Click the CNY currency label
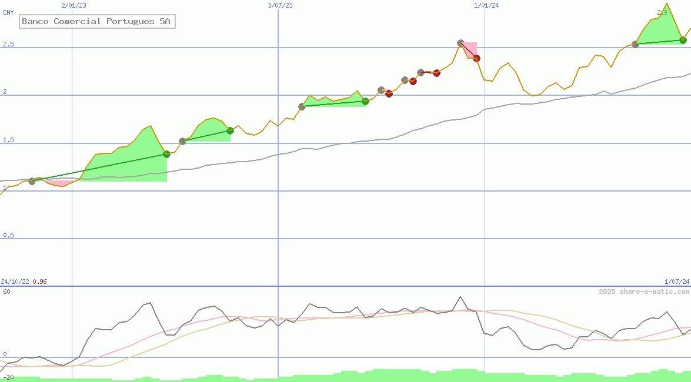Screen dimensions: 691x382 coord(8,12)
